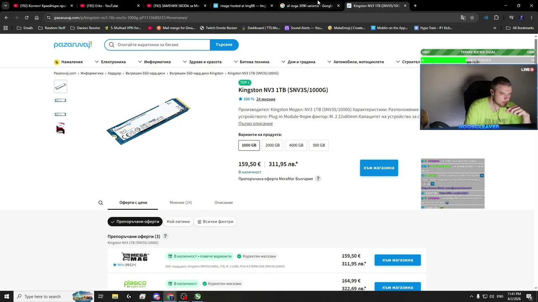Expand Автомобили, мотоциклети category menu
The width and height of the screenshot is (538, 302).
(x=356, y=62)
